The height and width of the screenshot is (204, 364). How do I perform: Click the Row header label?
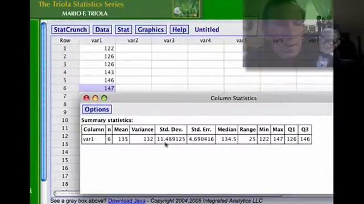coord(65,40)
